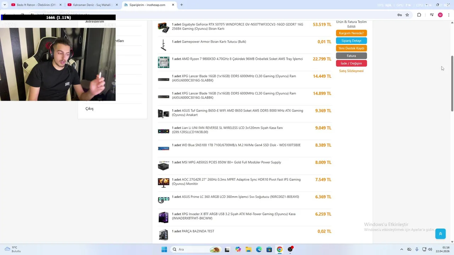The width and height of the screenshot is (454, 255).
Task: Open the Windows Start menu
Action: point(164,249)
